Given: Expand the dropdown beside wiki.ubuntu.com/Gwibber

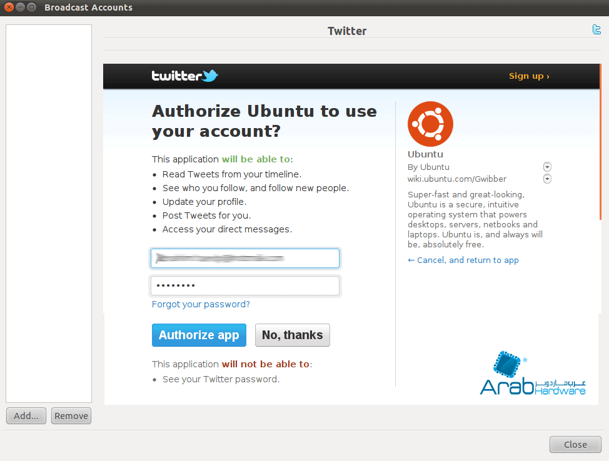Looking at the screenshot, I should [x=547, y=179].
